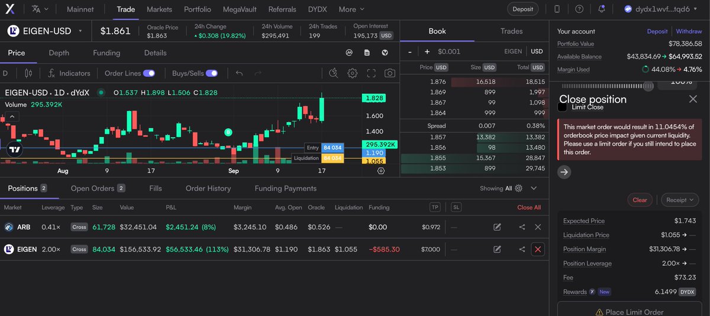Click the round arrow button under the warning
This screenshot has height=316, width=710.
click(564, 172)
